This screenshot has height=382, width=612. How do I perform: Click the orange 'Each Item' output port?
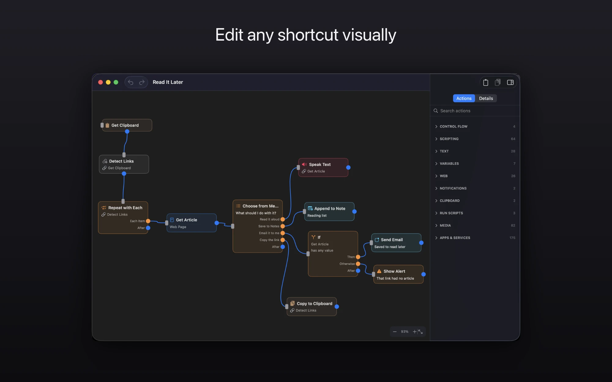pos(148,221)
